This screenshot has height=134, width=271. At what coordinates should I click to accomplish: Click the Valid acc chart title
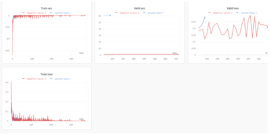coord(140,8)
